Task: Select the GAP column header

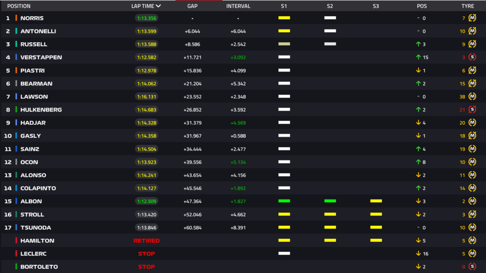Action: [192, 6]
